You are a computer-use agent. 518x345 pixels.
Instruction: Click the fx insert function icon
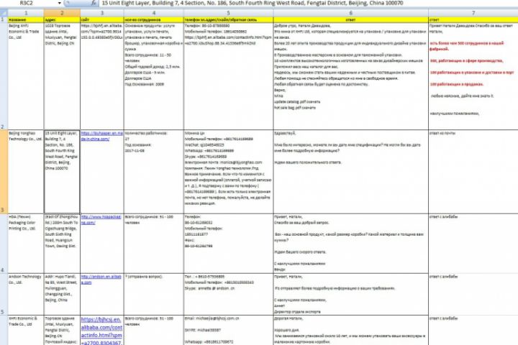[x=94, y=3]
